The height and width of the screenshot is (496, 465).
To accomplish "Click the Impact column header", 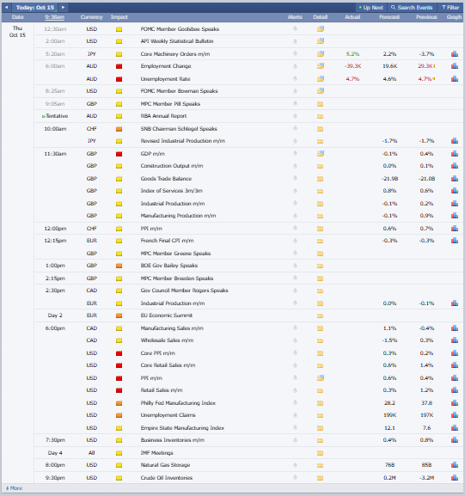I will point(119,17).
